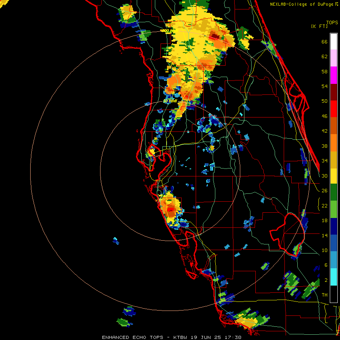Select the 26 value on the legend
This screenshot has height=340, width=340.
pyautogui.click(x=325, y=191)
